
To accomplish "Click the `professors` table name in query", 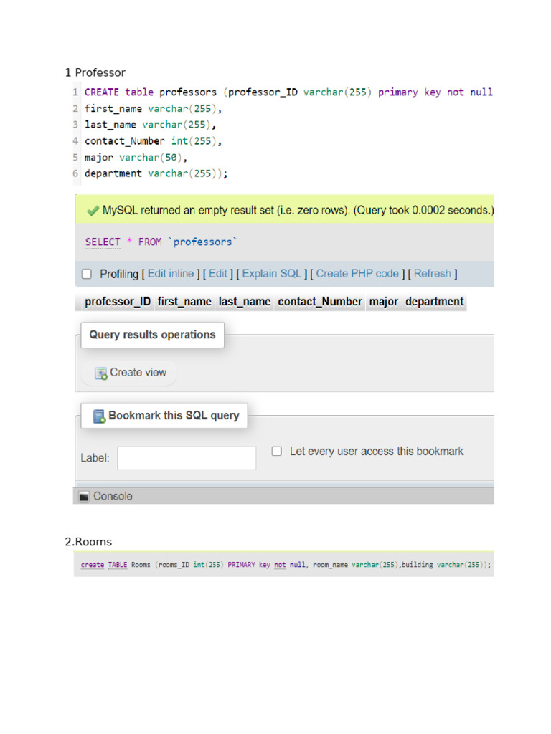I will point(202,242).
